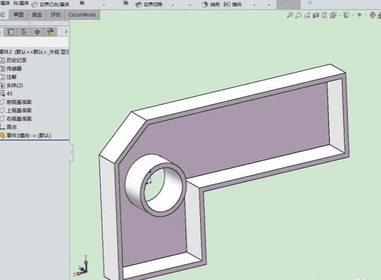Screen dimensions: 381x280
Task: Open the Hide/Show Items icon
Action: [x=359, y=15]
